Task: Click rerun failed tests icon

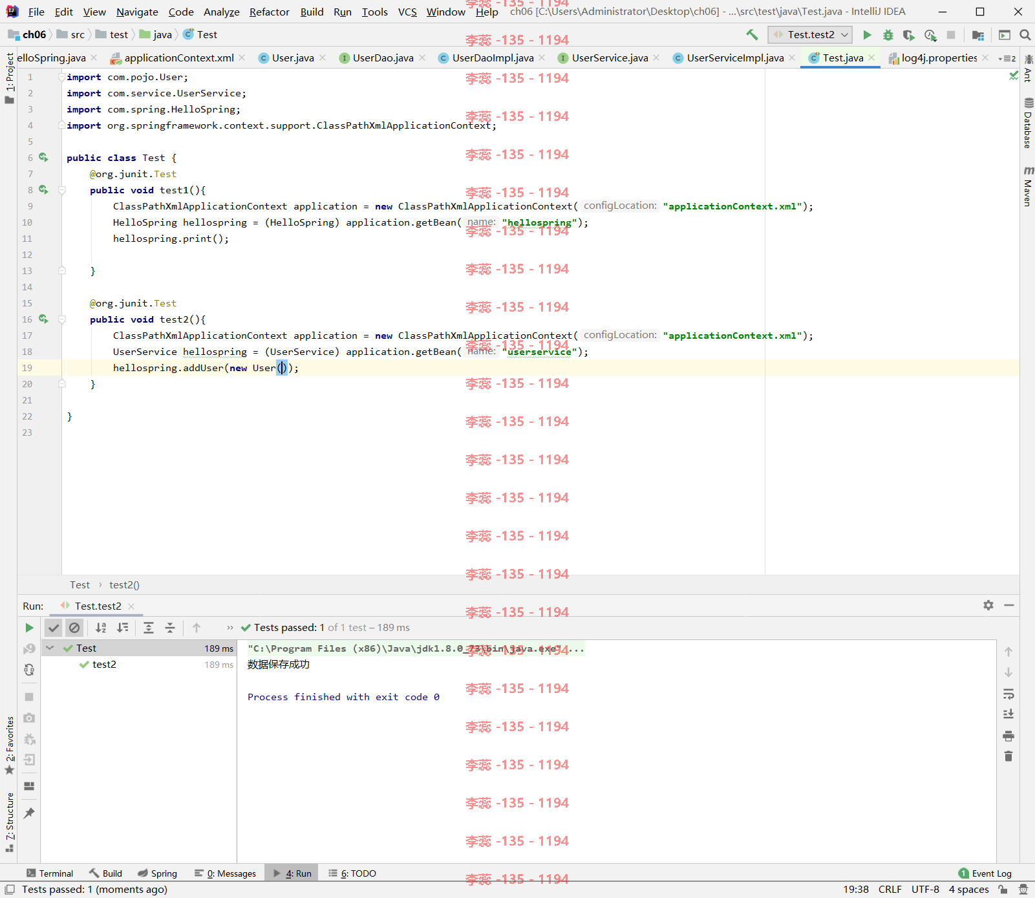Action: coord(29,649)
